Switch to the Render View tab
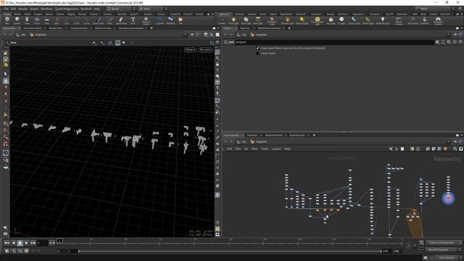 point(56,28)
